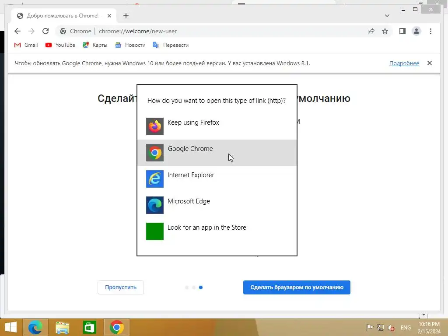The image size is (448, 336).
Task: Click Chrome icon in taskbar
Action: (x=116, y=327)
